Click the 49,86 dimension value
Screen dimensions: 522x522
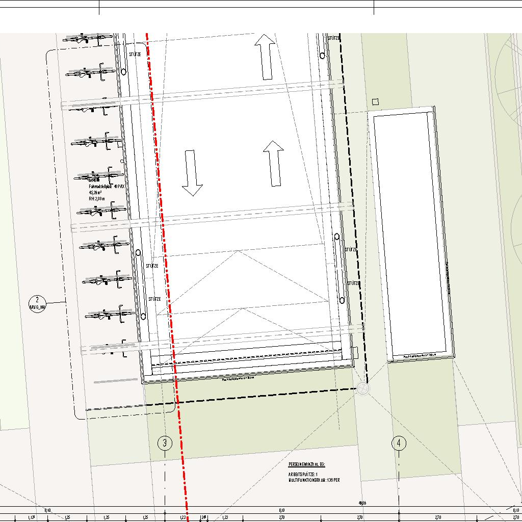[362, 503]
